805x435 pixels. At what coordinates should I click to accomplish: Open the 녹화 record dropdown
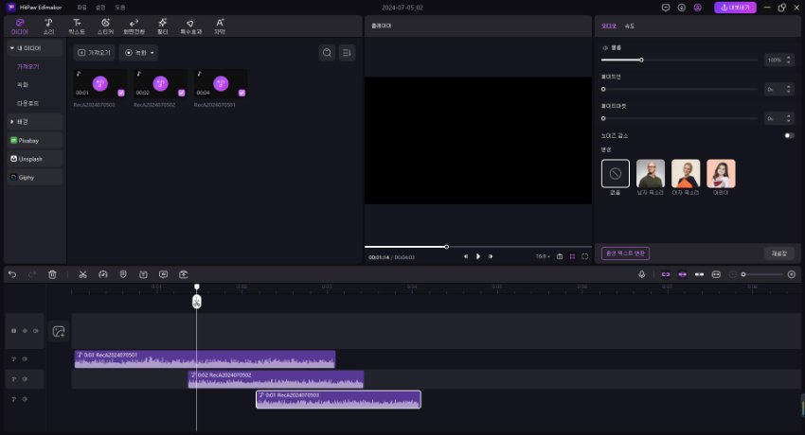139,53
